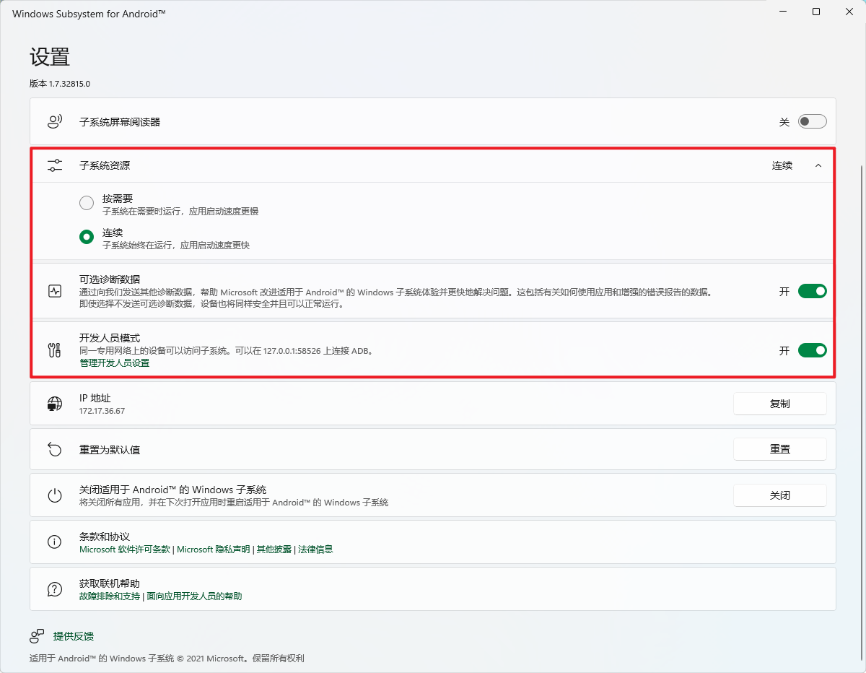Open Microsoft 隐私声明 link

(x=214, y=550)
